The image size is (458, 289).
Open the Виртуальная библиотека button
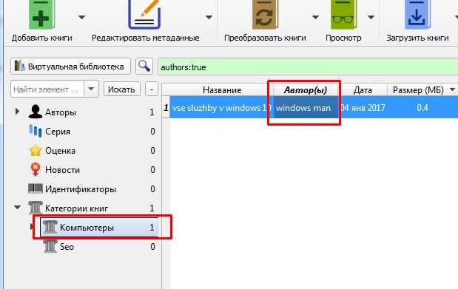coord(71,67)
